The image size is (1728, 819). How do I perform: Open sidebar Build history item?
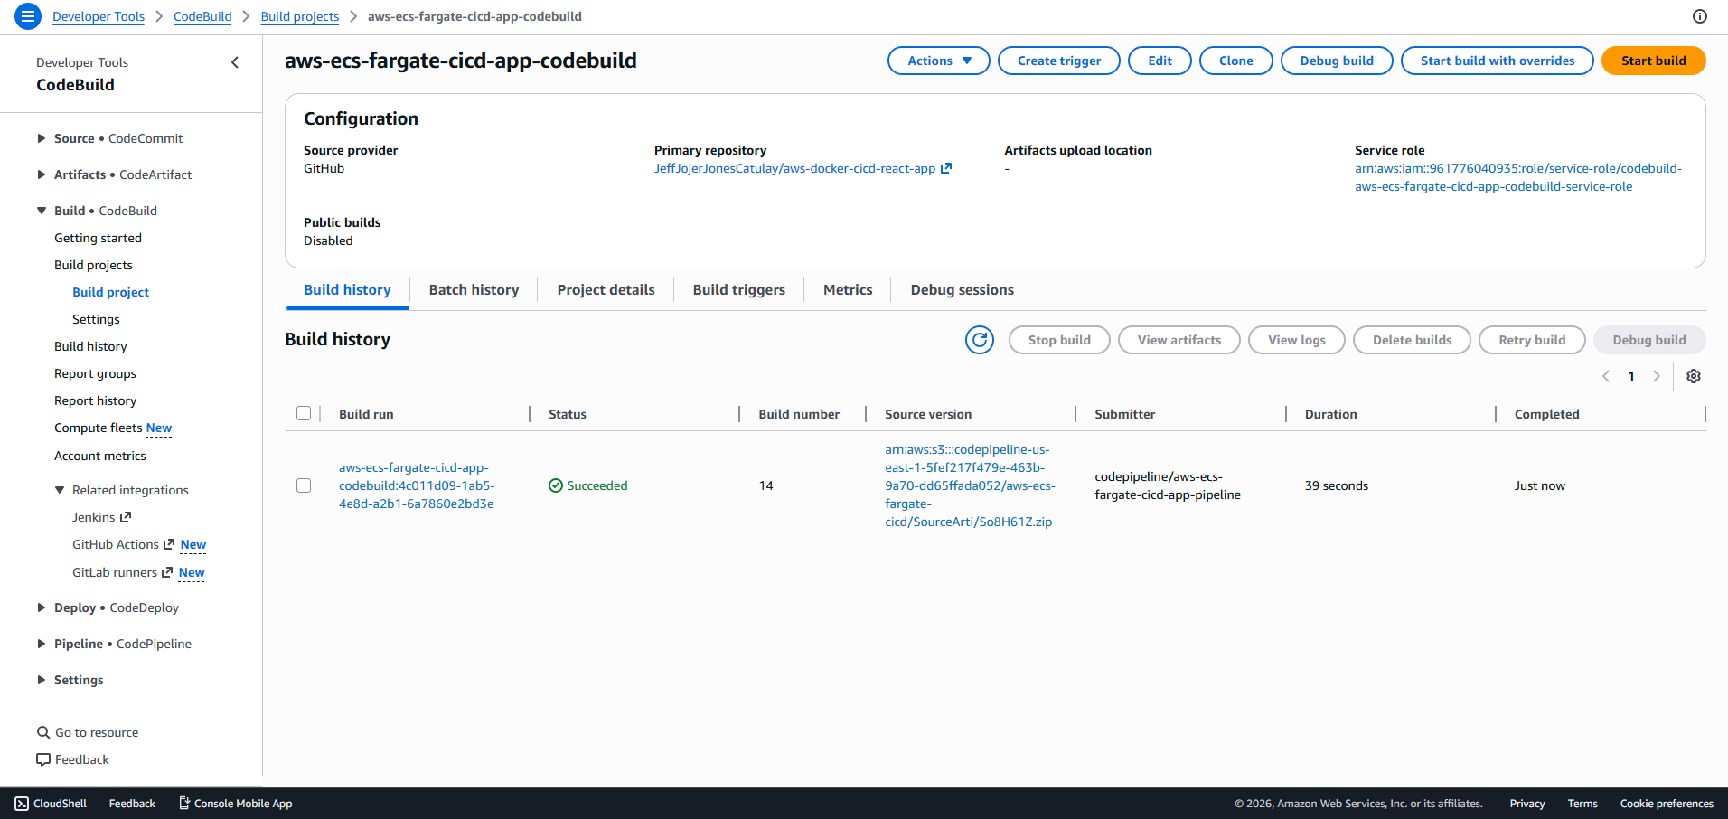point(90,346)
